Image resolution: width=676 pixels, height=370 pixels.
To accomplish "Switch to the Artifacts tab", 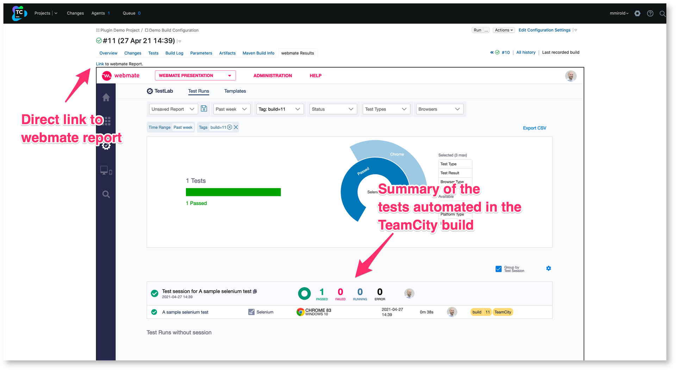I will point(227,53).
